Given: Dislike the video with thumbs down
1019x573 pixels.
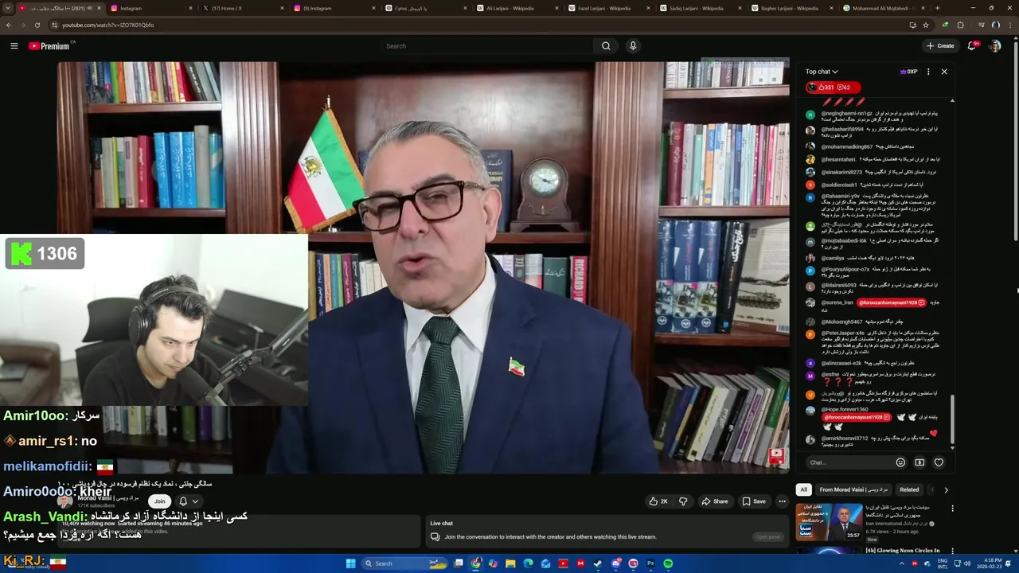Looking at the screenshot, I should [x=682, y=501].
